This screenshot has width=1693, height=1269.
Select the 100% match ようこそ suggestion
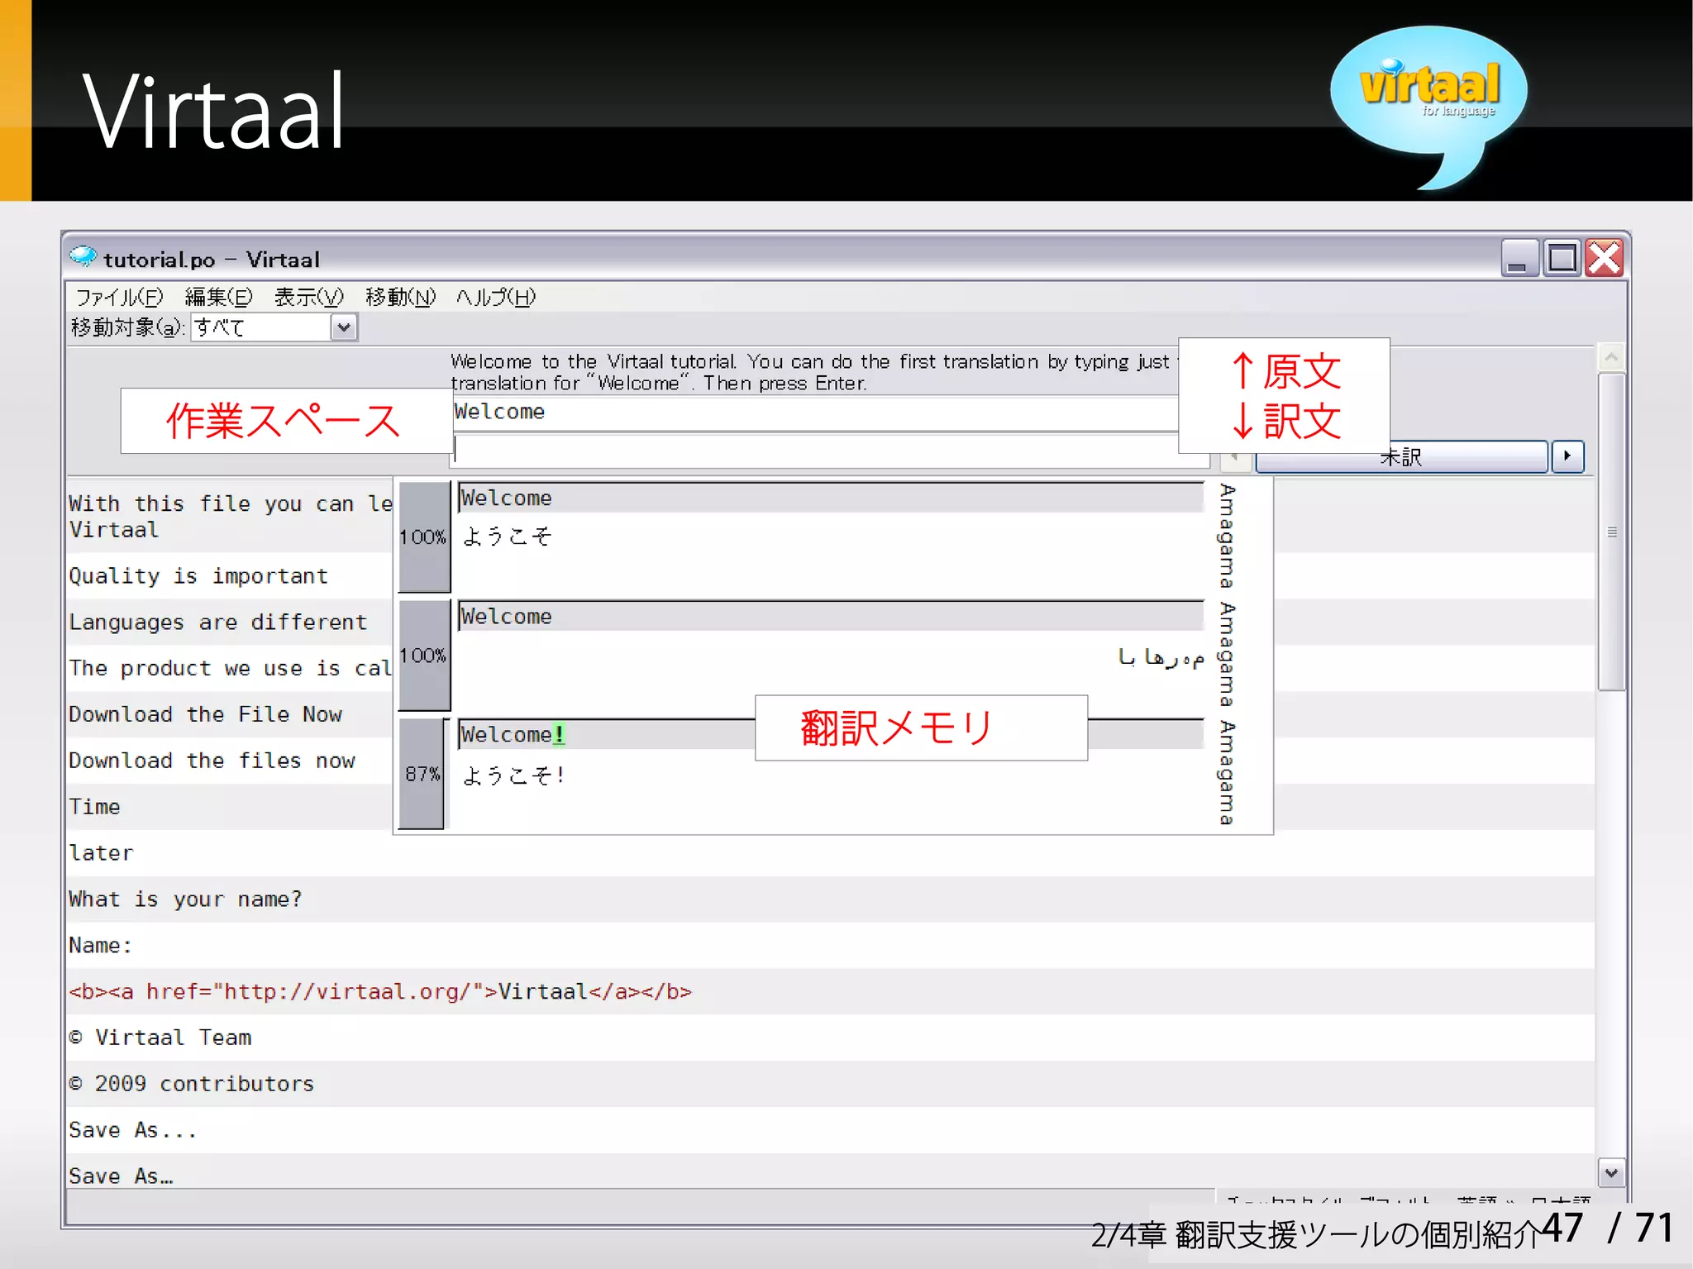tap(831, 537)
